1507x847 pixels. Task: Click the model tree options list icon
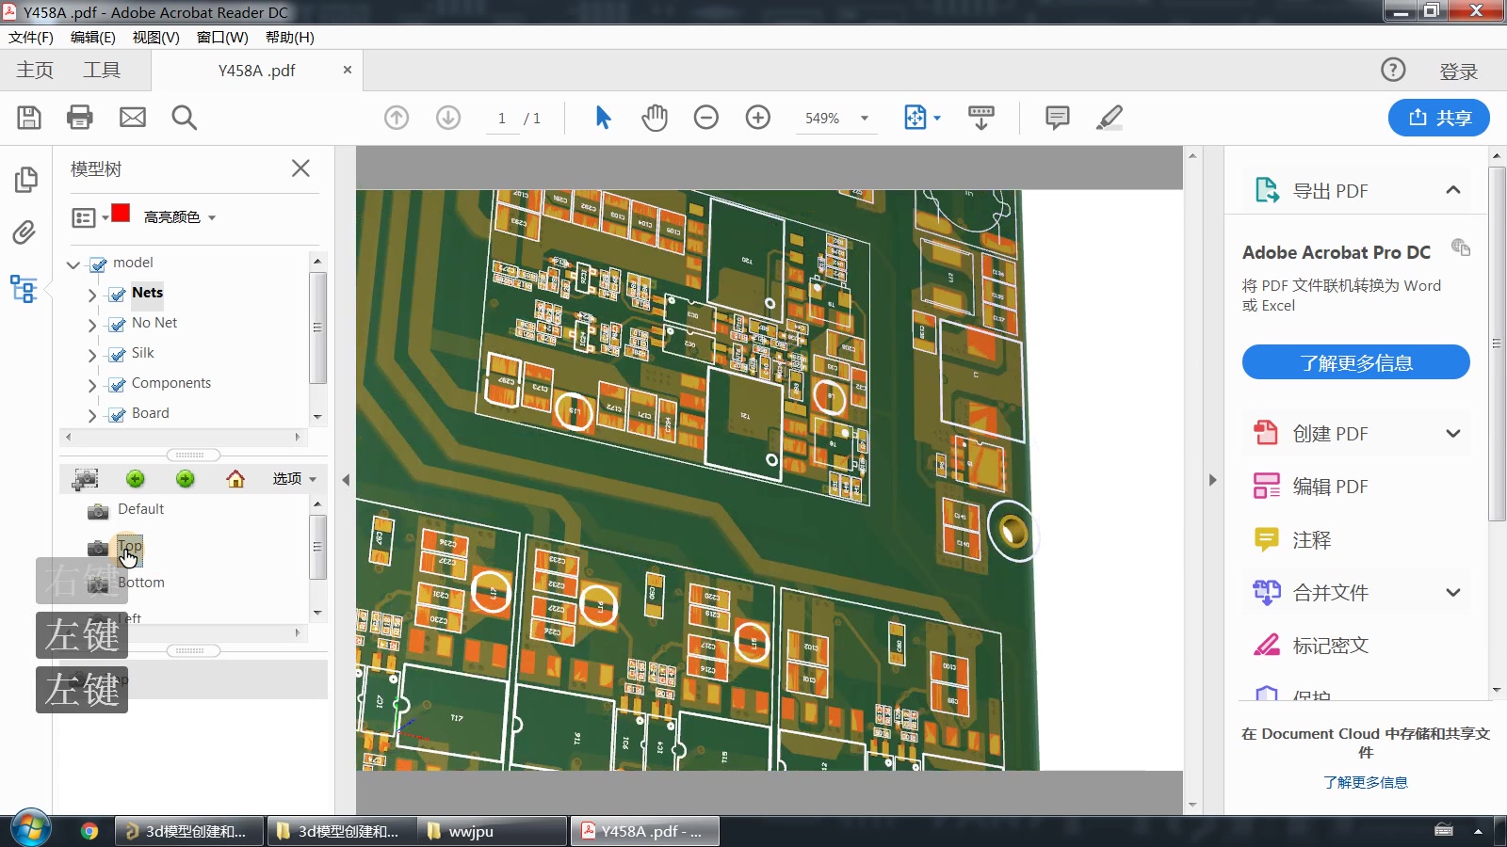pyautogui.click(x=84, y=218)
